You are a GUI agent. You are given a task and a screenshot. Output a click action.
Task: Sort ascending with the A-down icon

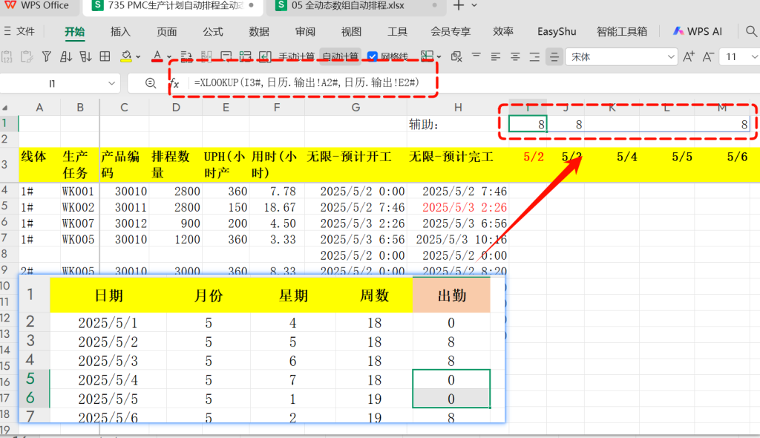tap(66, 56)
